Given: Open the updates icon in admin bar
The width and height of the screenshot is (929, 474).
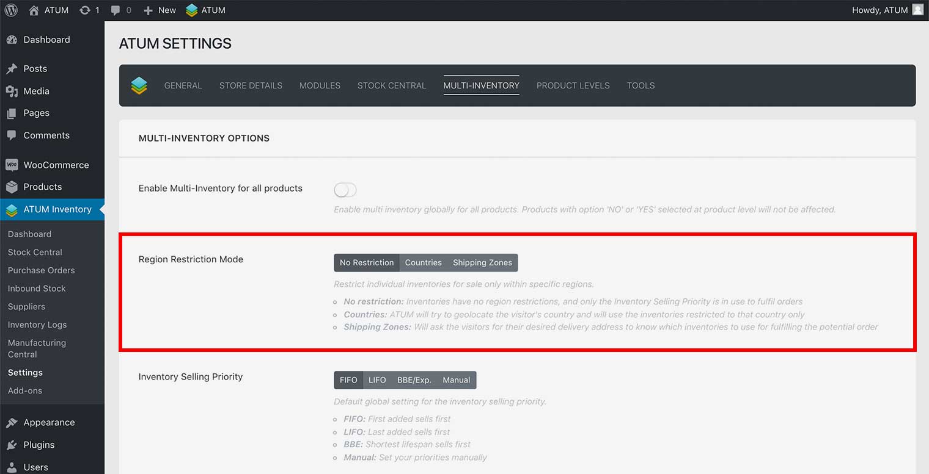Looking at the screenshot, I should [x=85, y=10].
